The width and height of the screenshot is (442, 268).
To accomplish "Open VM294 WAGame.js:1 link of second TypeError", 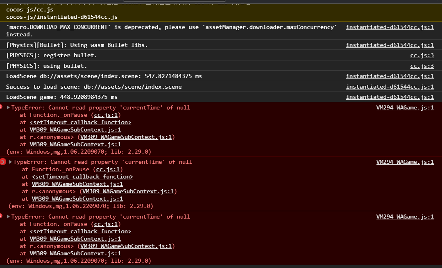I will [405, 162].
